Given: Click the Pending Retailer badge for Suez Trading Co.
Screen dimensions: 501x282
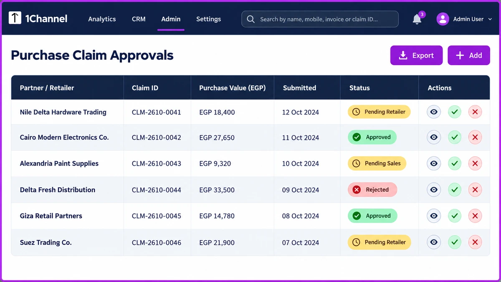Looking at the screenshot, I should 379,242.
